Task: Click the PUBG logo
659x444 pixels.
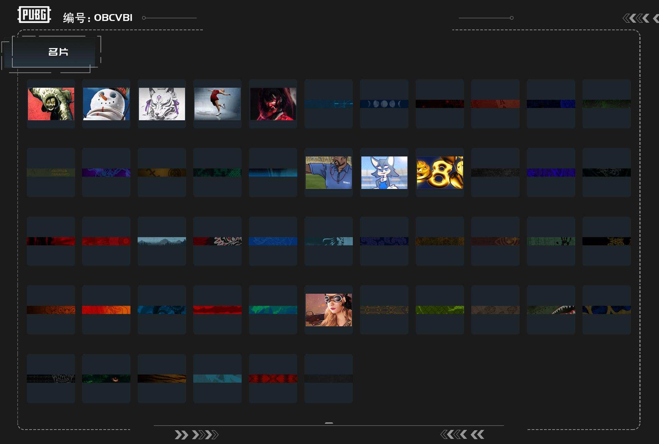Action: pyautogui.click(x=34, y=15)
